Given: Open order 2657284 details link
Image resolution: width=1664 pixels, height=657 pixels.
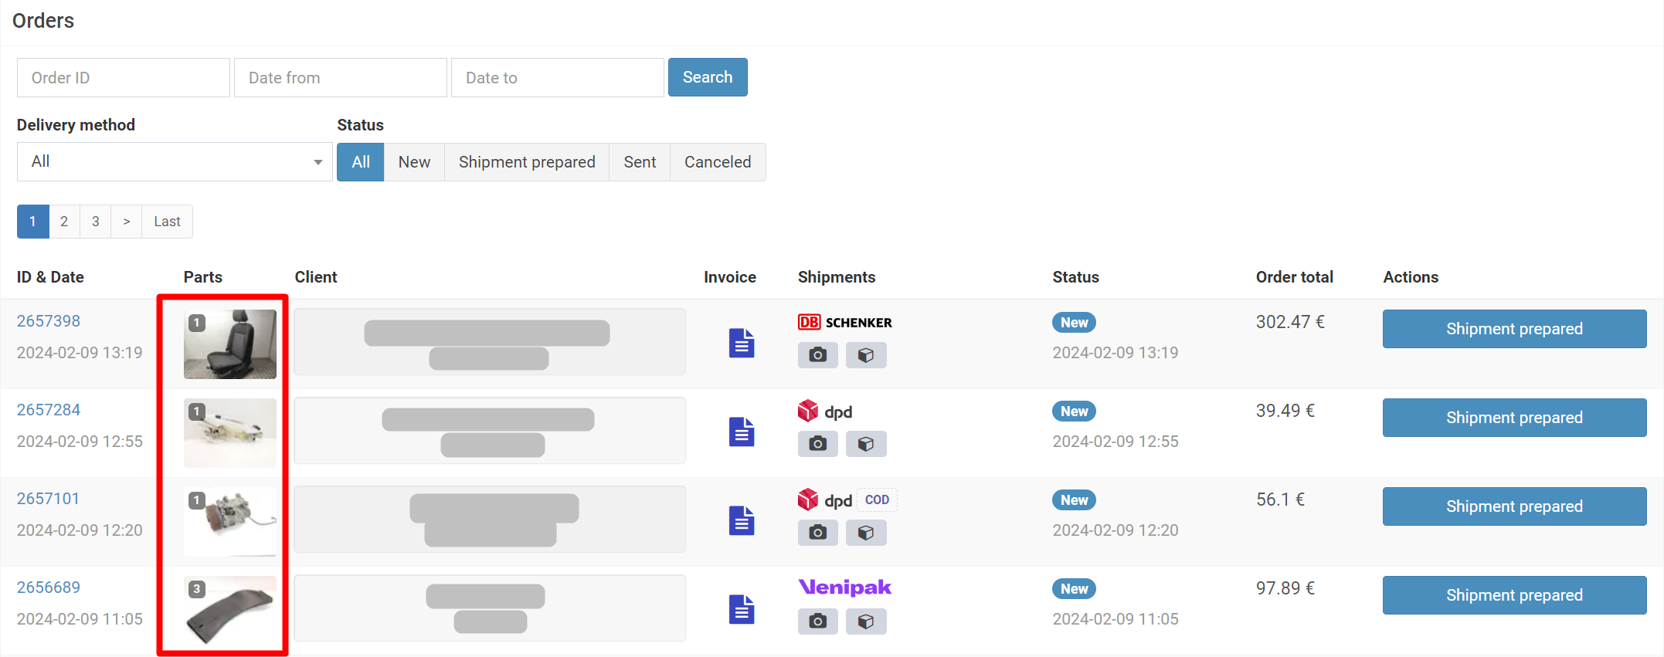Looking at the screenshot, I should pyautogui.click(x=49, y=410).
